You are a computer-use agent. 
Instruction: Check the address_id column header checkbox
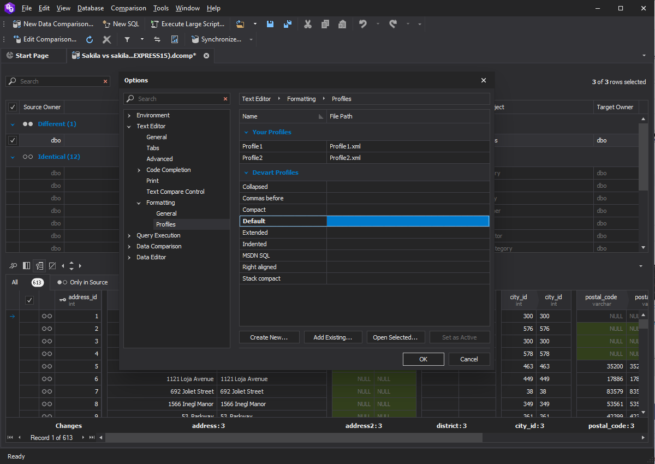(29, 300)
